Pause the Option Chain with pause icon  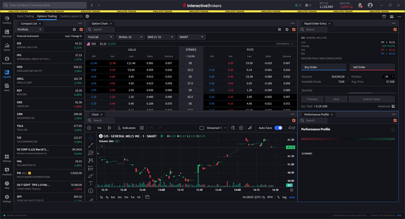[x=279, y=30]
